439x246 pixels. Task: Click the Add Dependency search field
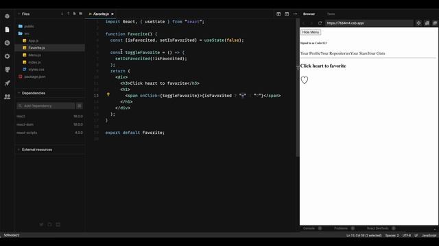tap(46, 106)
